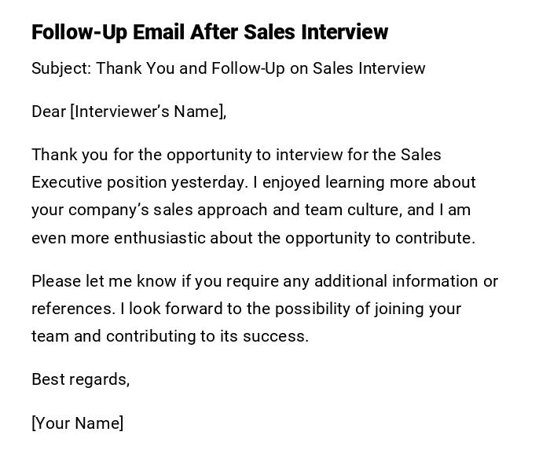Screen dimensions: 550x472
Task: Click the "Best regards," closing line
Action: tap(80, 379)
